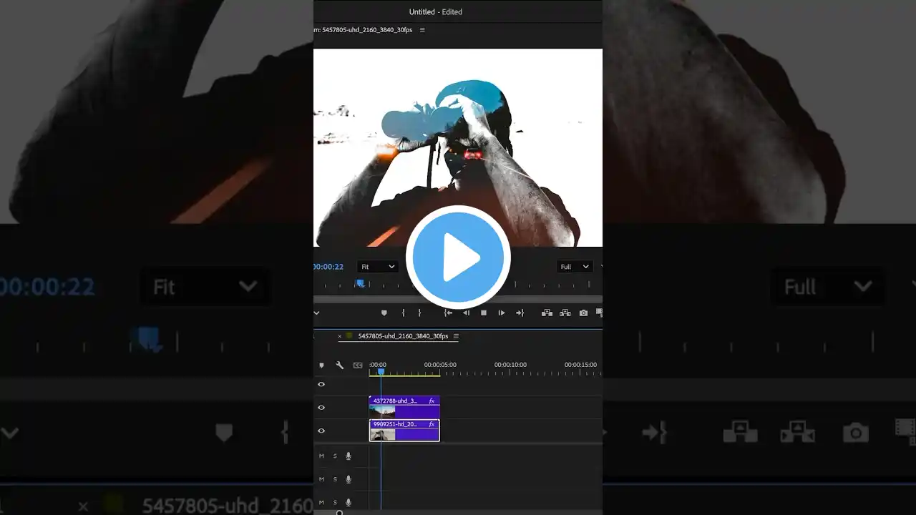Click the "Untitled - Edited" window title
The image size is (916, 515).
pos(436,12)
